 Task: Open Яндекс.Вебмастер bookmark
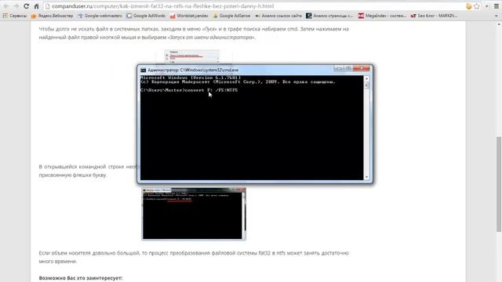(x=53, y=16)
